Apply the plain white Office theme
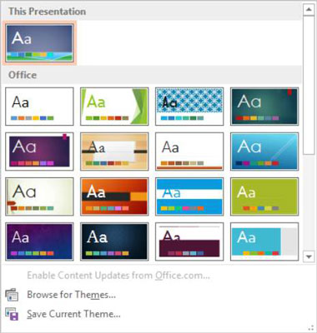Viewport: 317px width, 333px height. click(39, 107)
